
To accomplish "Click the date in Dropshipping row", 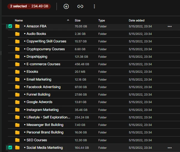I will [x=140, y=57].
